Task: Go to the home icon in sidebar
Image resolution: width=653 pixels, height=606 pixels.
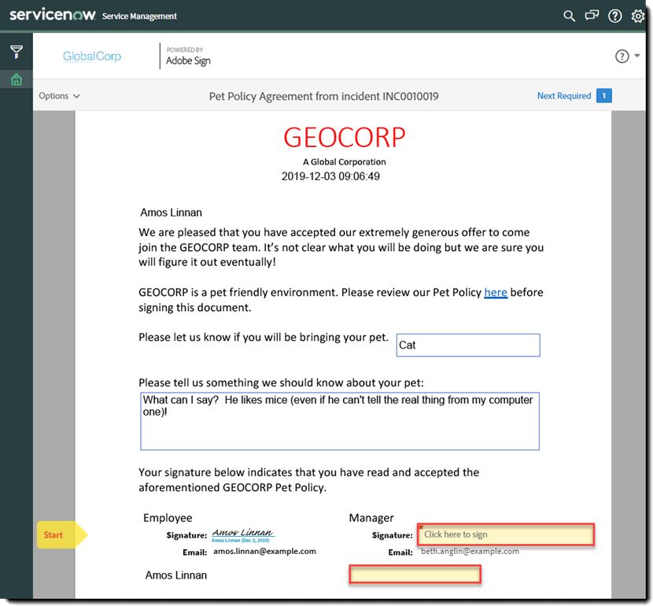Action: 17,79
